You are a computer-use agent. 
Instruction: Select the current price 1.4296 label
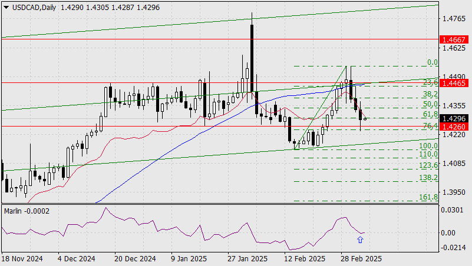[454, 119]
